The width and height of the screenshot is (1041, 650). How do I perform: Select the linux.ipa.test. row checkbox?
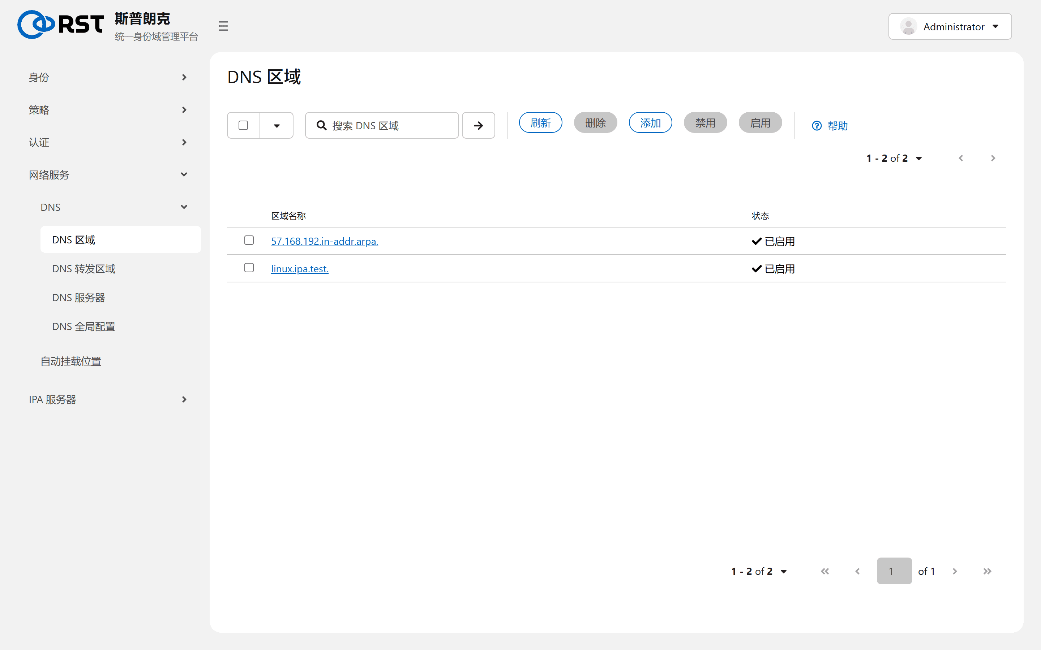point(249,268)
